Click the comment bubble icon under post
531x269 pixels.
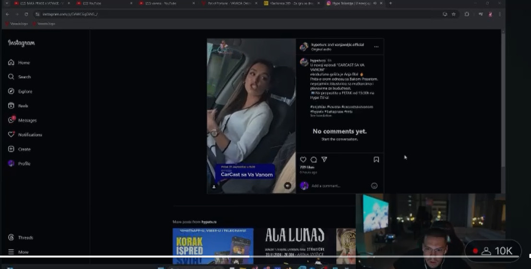click(x=314, y=159)
